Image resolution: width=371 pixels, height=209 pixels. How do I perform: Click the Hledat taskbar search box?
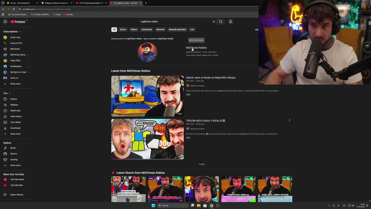pos(173,206)
